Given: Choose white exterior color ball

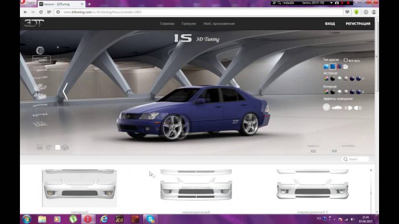Looking at the screenshot, I should (x=340, y=78).
